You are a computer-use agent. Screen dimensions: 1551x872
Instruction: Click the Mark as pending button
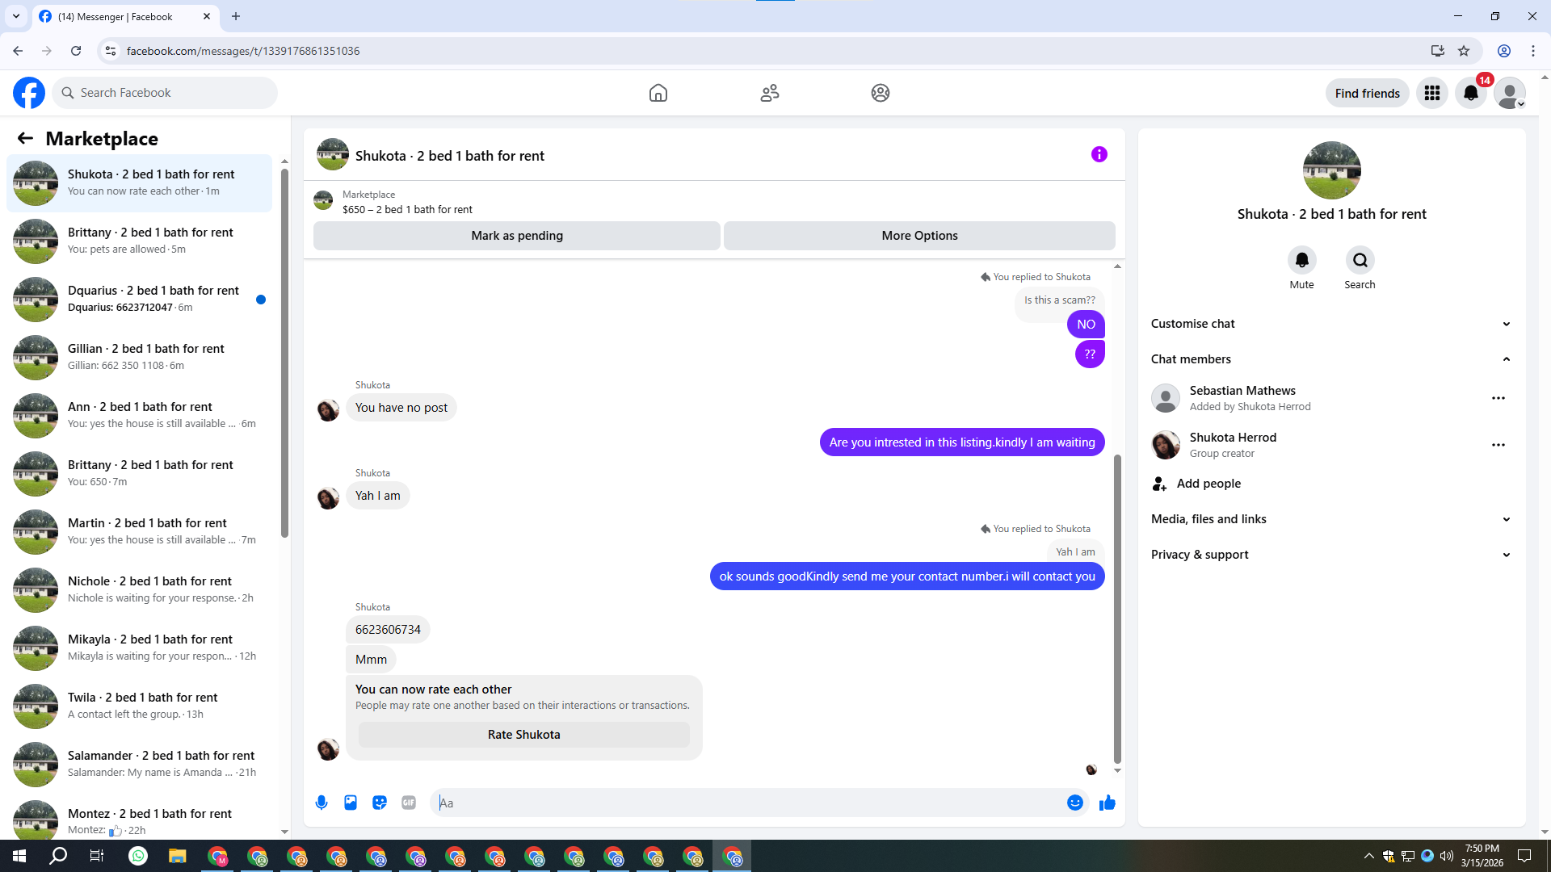517,236
